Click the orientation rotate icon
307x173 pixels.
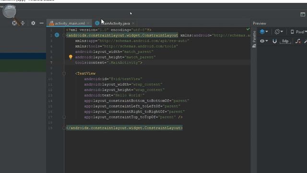click(277, 32)
